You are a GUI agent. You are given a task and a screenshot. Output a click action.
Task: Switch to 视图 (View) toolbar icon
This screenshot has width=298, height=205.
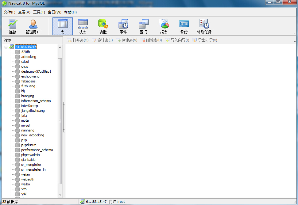pos(83,26)
